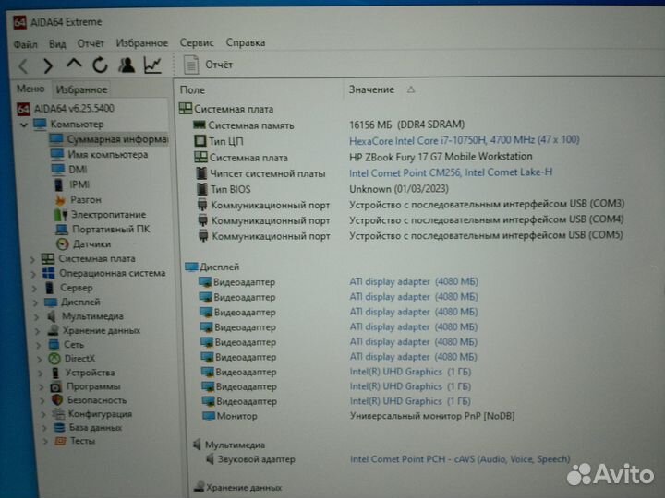Open the Отчёт menu in menu bar
The image size is (665, 498).
coord(91,43)
